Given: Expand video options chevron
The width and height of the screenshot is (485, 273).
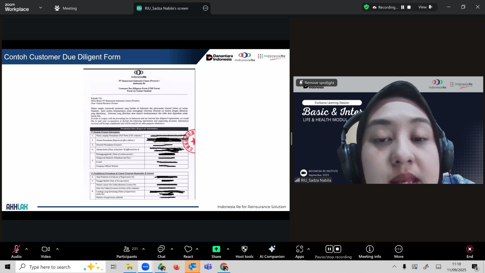Looking at the screenshot, I should pos(57,249).
